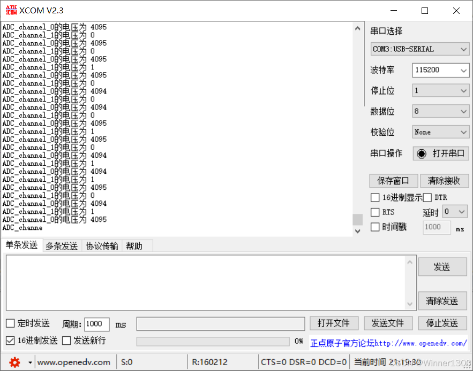
Task: Click the 打开串口 toggle button
Action: 440,153
